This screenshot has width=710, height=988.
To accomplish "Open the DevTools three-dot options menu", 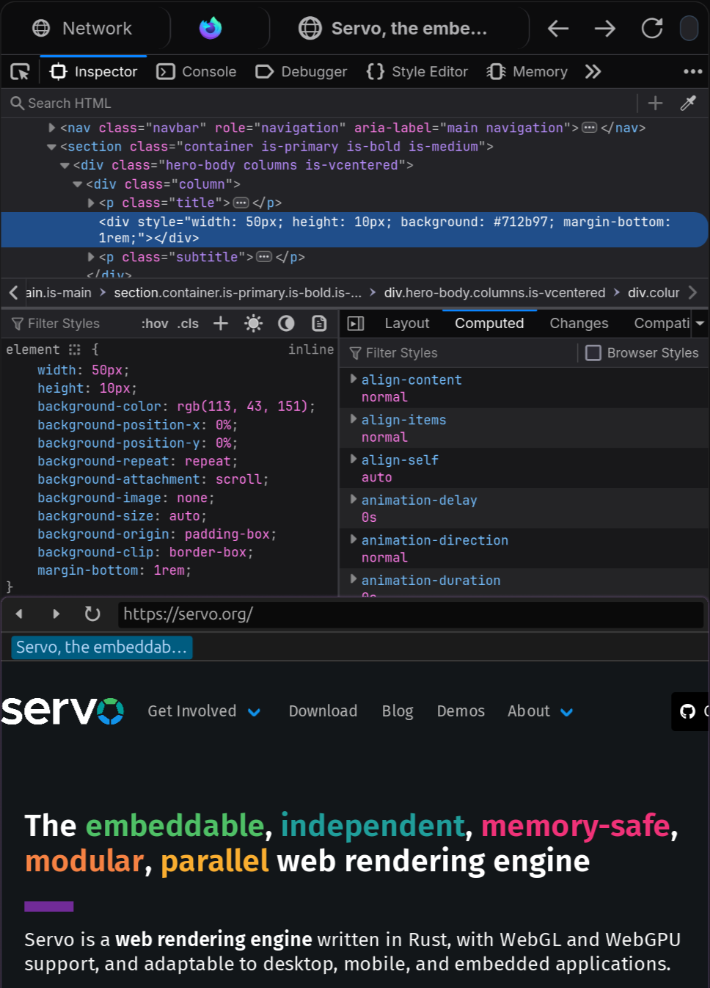I will click(692, 72).
